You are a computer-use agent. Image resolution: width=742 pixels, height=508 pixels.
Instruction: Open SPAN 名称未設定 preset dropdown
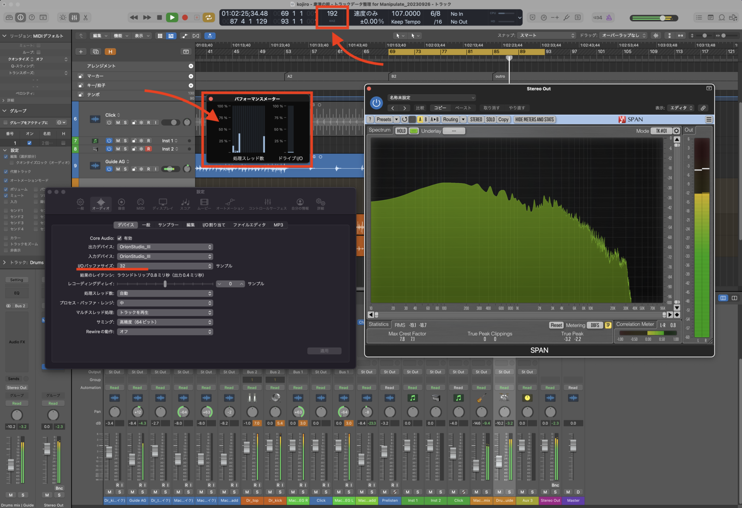(x=432, y=98)
